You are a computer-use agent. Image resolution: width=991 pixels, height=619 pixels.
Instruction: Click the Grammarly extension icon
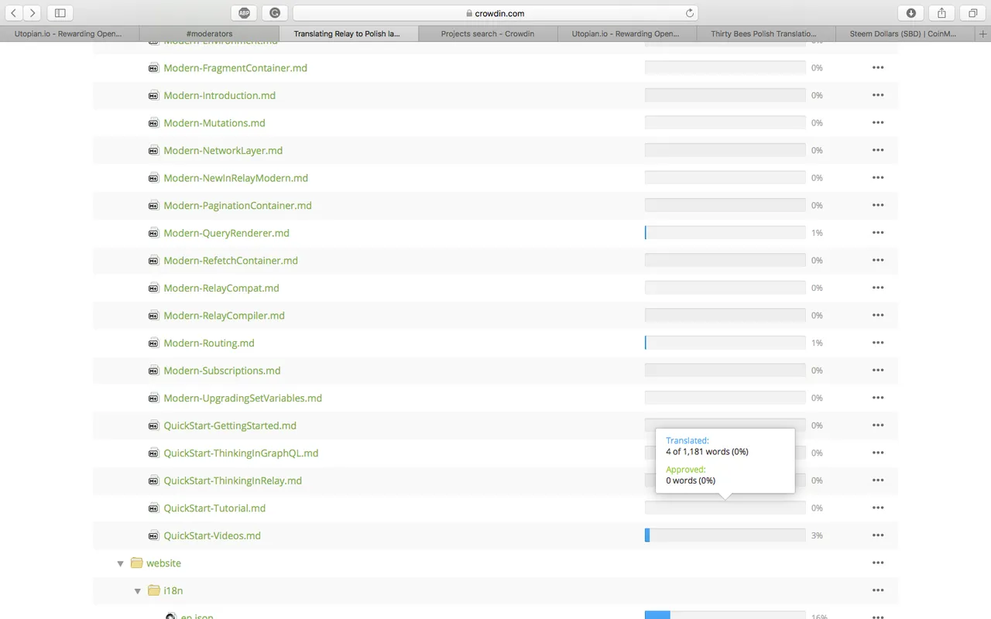point(275,13)
